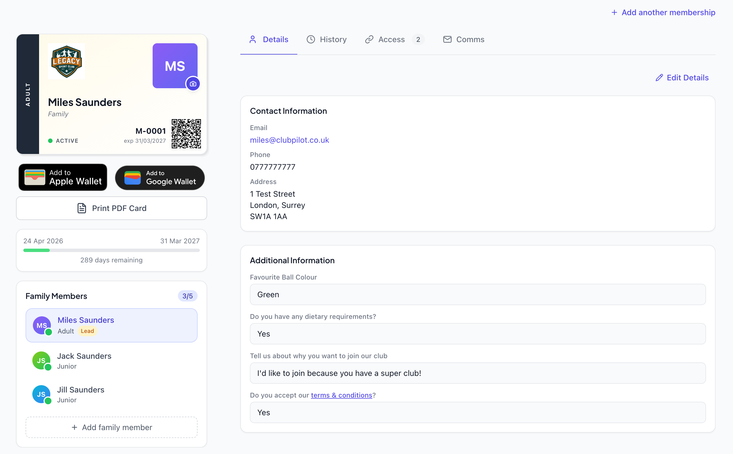
Task: Click the membership progress bar
Action: click(112, 250)
